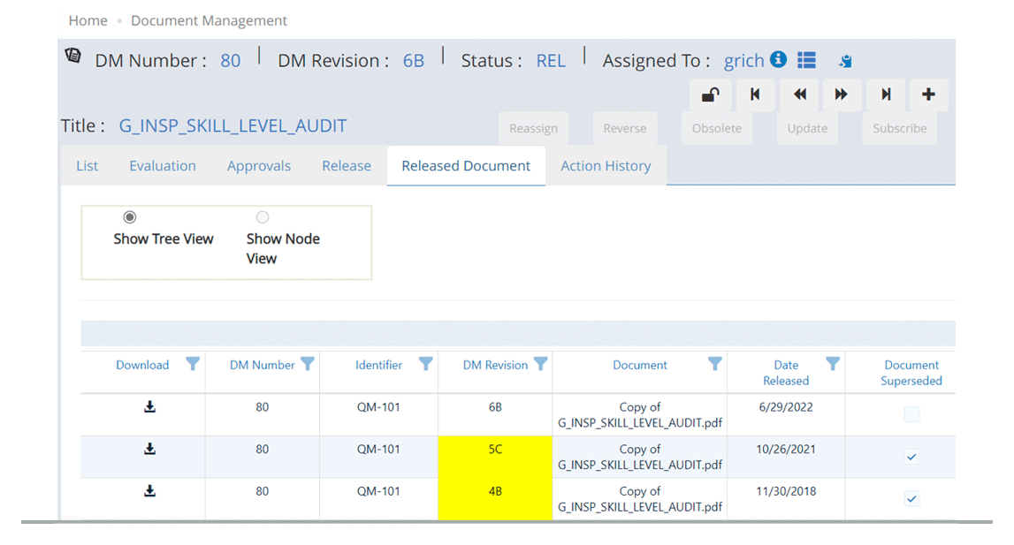Jump to last record with skip-forward icon
1014x545 pixels.
(885, 95)
